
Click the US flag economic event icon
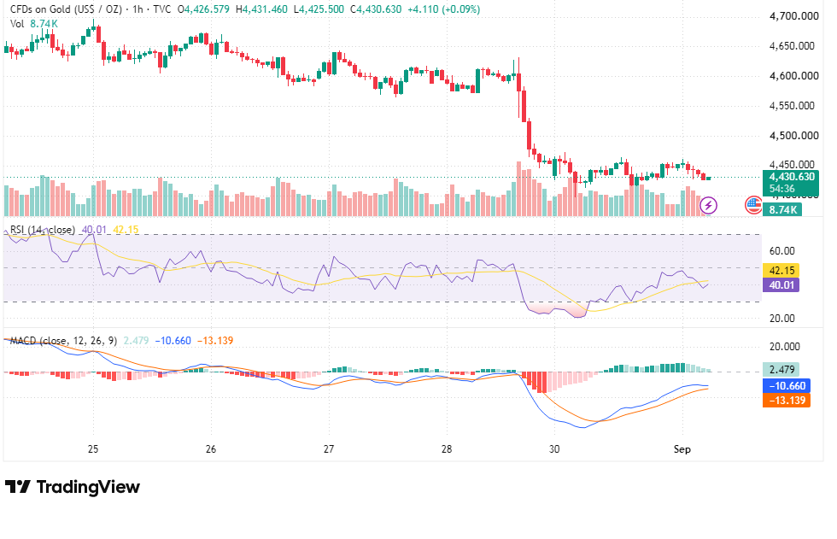[x=753, y=205]
